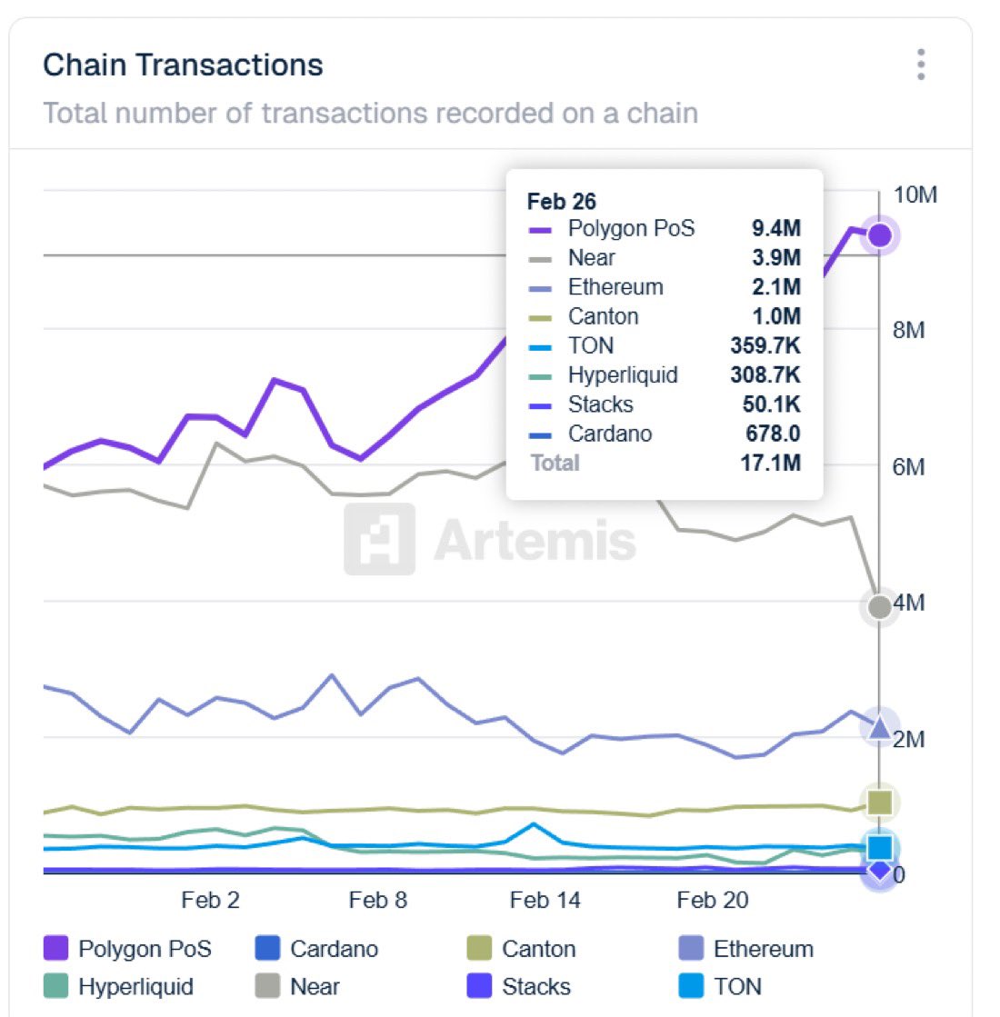This screenshot has width=1000, height=1017.
Task: Select the Ethereum triangle marker on chart
Action: click(x=879, y=727)
